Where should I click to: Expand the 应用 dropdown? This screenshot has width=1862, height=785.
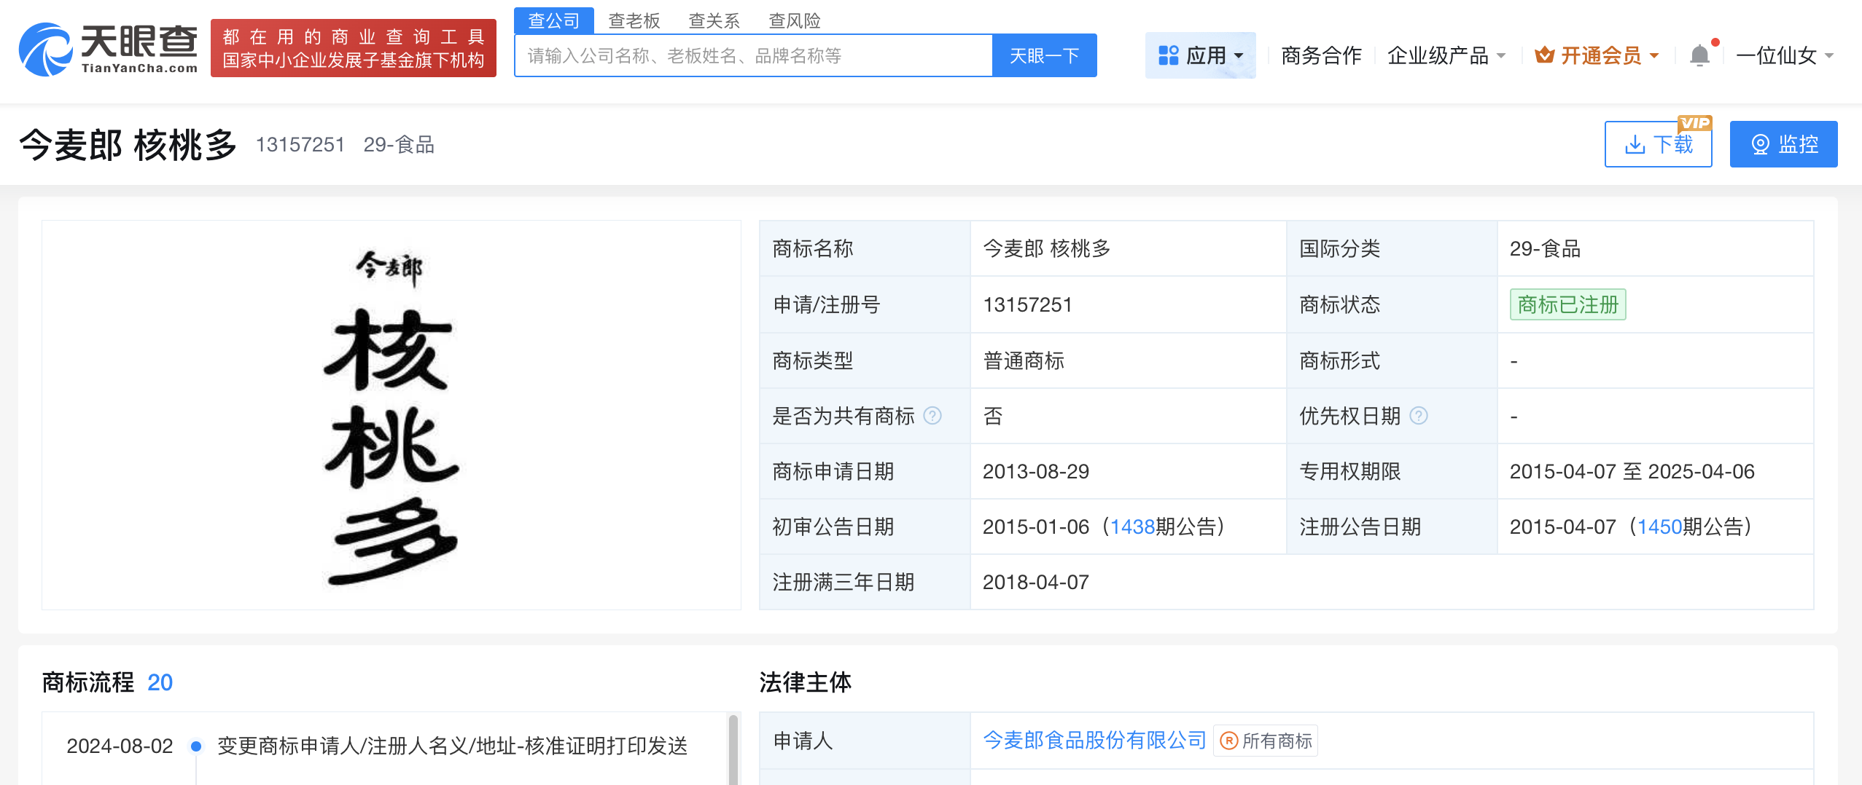(x=1201, y=55)
